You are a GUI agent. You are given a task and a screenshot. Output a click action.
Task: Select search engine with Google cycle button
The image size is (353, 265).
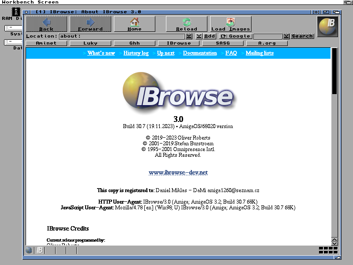pyautogui.click(x=223, y=36)
